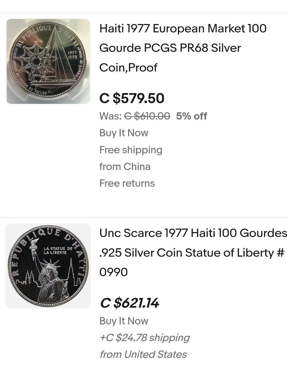The image size is (287, 377).
Task: Click the from United States location text
Action: (143, 355)
